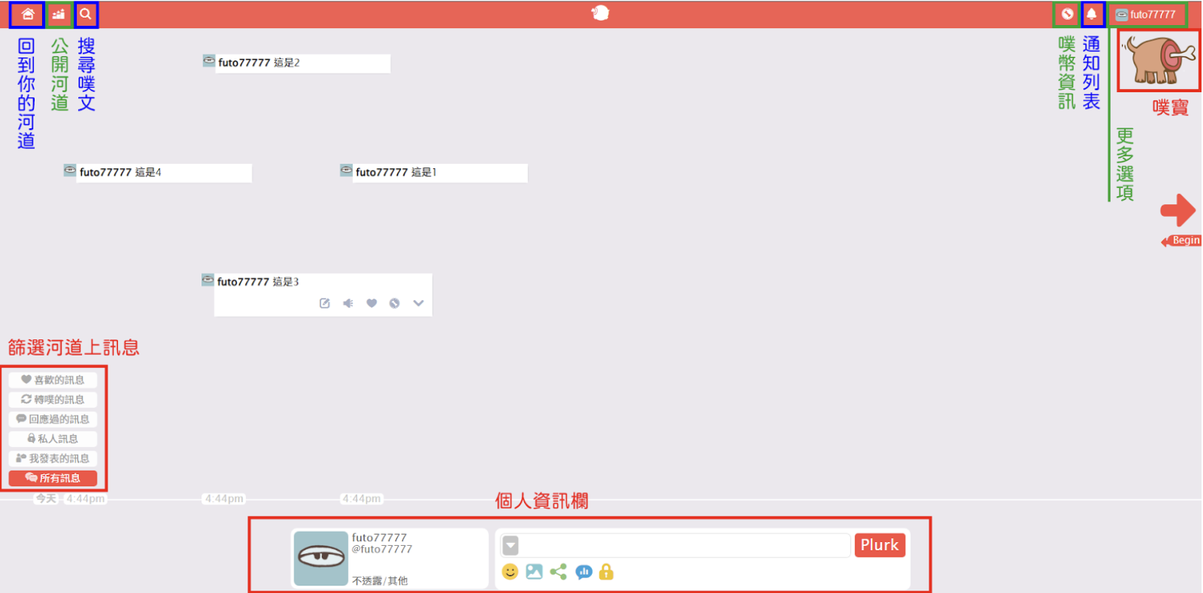This screenshot has width=1203, height=593.
Task: Filter timeline by 喜歡的訊息
Action: pyautogui.click(x=53, y=380)
